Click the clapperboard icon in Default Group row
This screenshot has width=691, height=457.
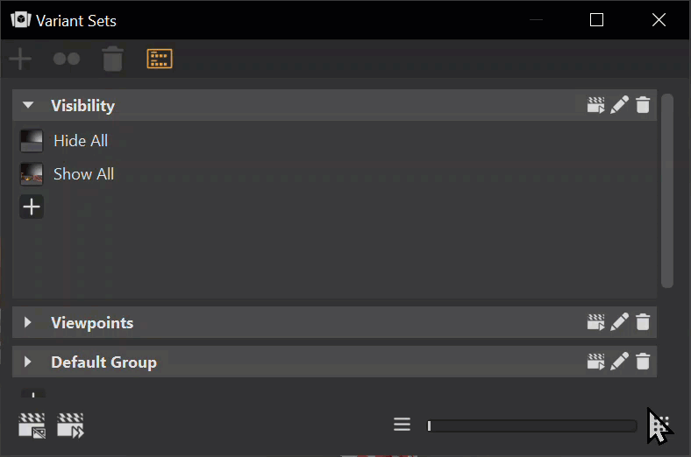pyautogui.click(x=595, y=362)
